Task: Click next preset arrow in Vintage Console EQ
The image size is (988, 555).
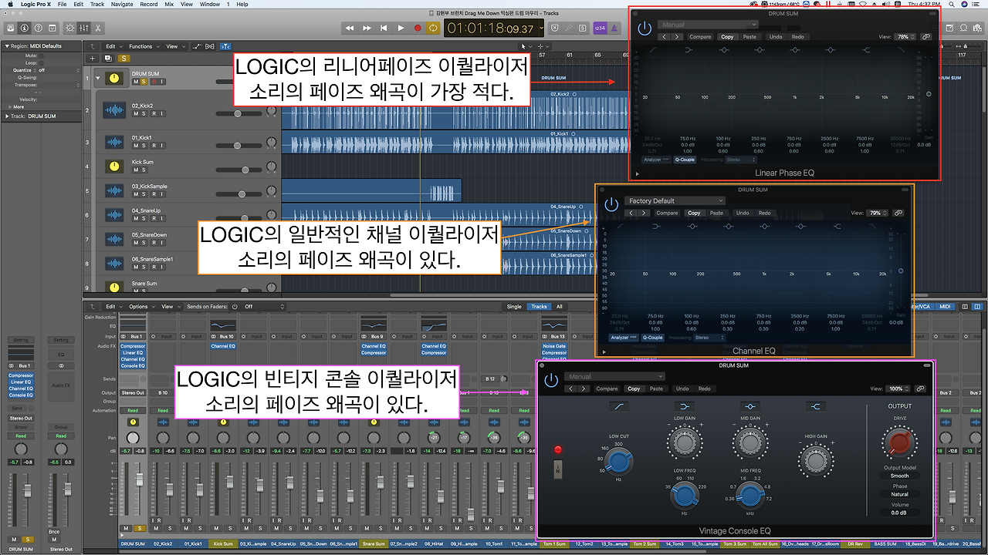Action: tap(585, 388)
